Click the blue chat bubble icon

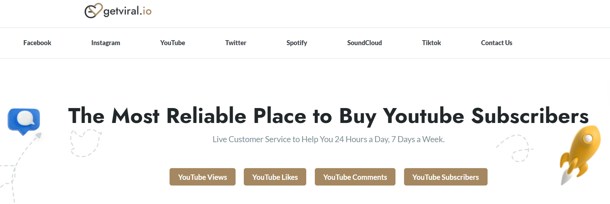24,122
